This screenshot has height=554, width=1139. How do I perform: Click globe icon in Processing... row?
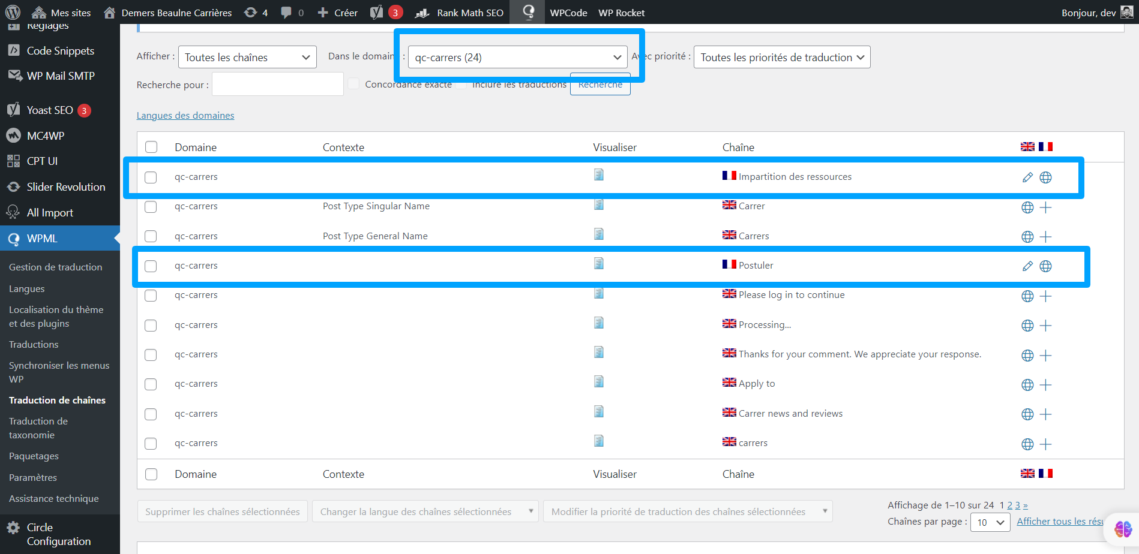[x=1027, y=326]
